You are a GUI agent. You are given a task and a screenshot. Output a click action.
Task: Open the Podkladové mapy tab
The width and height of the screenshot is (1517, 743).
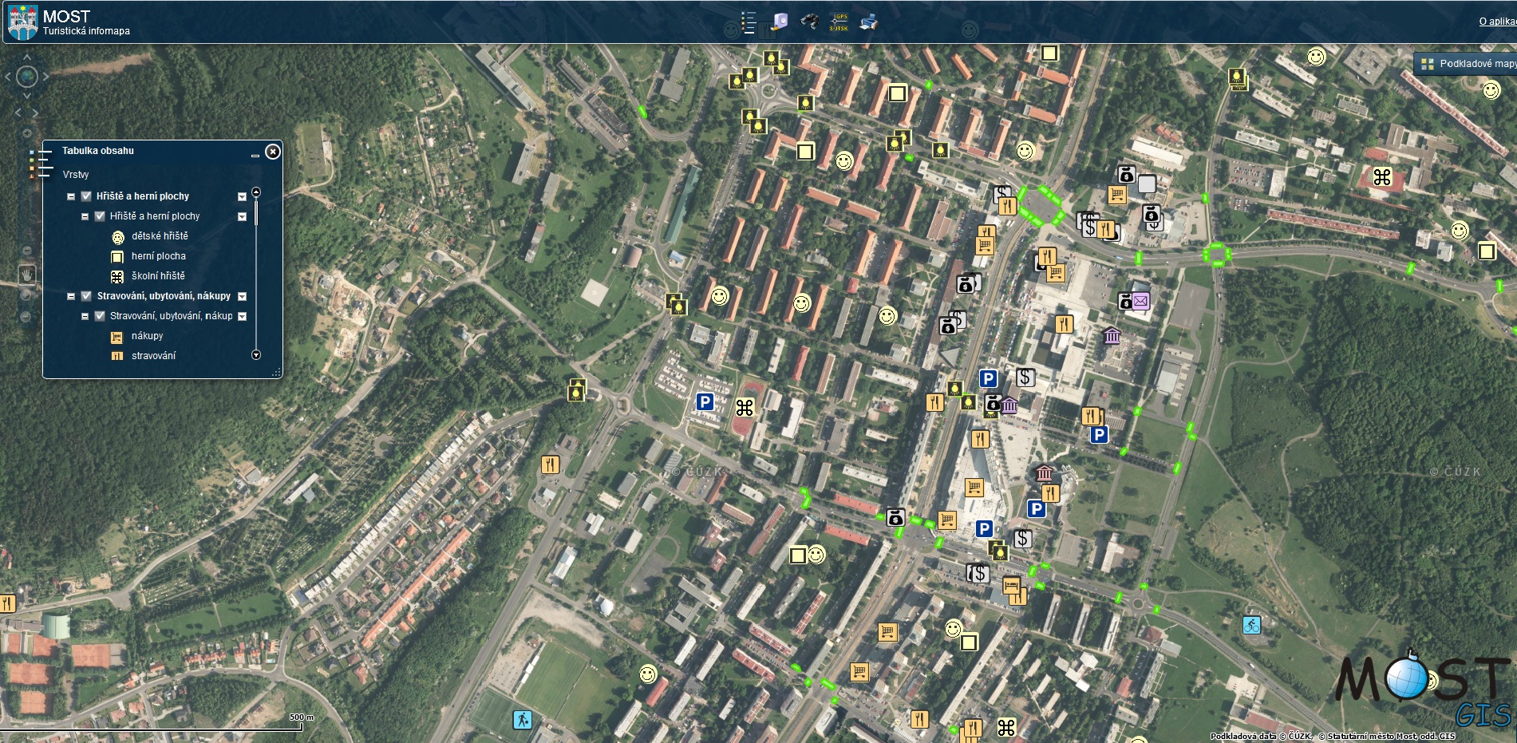click(1468, 64)
